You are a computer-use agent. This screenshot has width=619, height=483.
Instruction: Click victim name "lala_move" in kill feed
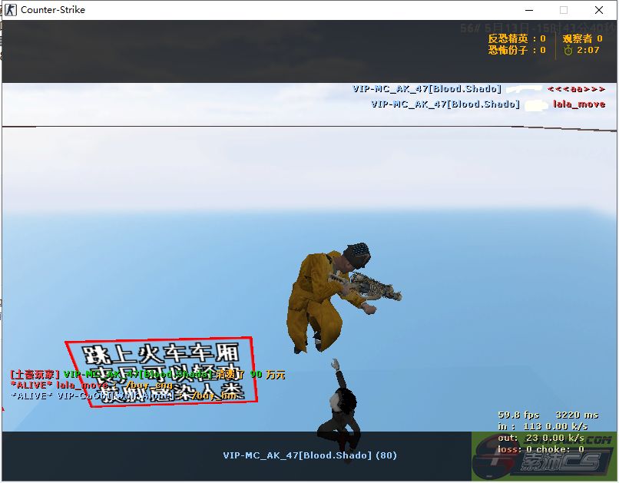579,104
